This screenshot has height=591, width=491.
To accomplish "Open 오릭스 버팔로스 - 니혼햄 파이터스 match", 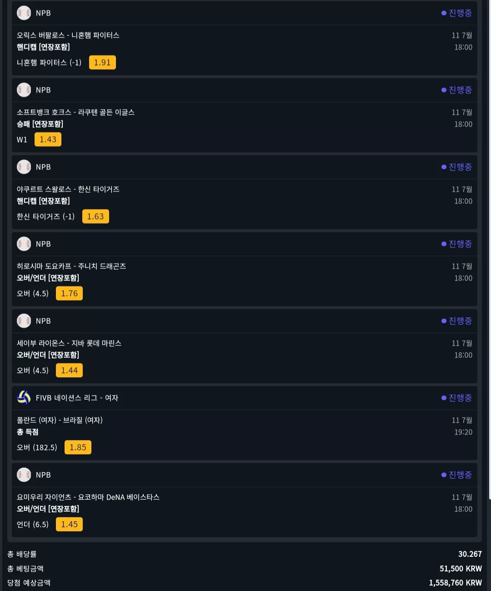I will pos(68,35).
